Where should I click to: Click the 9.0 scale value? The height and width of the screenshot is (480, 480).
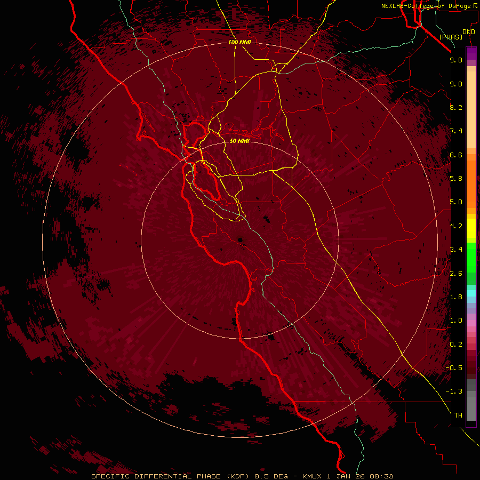pyautogui.click(x=456, y=84)
